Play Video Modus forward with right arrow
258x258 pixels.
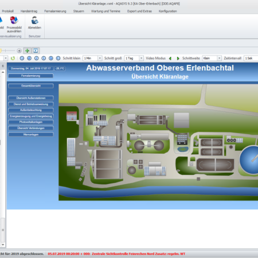click(x=178, y=58)
